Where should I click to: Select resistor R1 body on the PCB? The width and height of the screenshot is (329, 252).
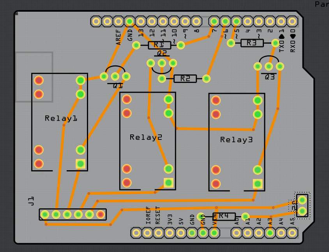tap(159, 45)
